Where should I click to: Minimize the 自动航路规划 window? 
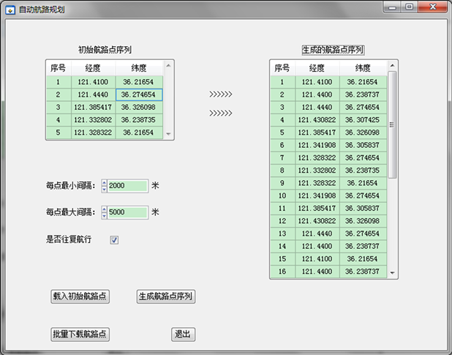click(393, 7)
